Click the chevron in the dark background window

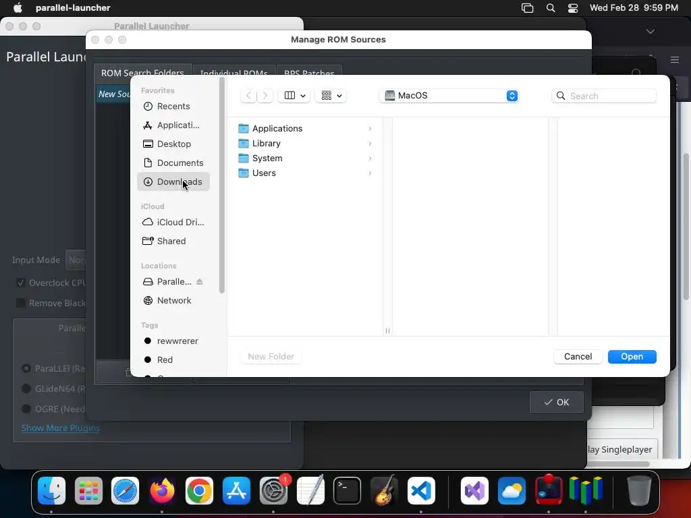coord(651,31)
